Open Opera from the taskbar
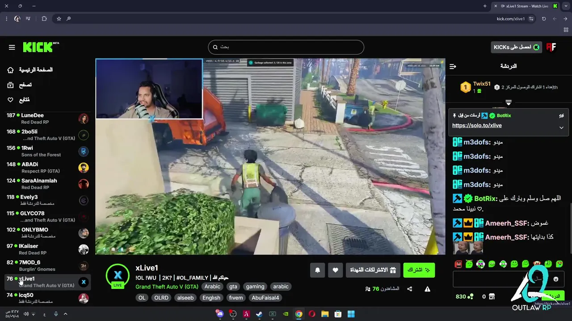The width and height of the screenshot is (572, 321). click(x=312, y=314)
